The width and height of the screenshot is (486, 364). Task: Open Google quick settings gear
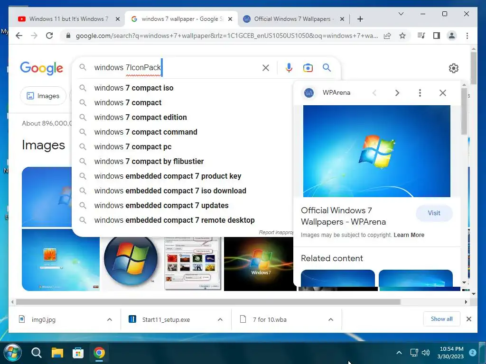(x=453, y=68)
